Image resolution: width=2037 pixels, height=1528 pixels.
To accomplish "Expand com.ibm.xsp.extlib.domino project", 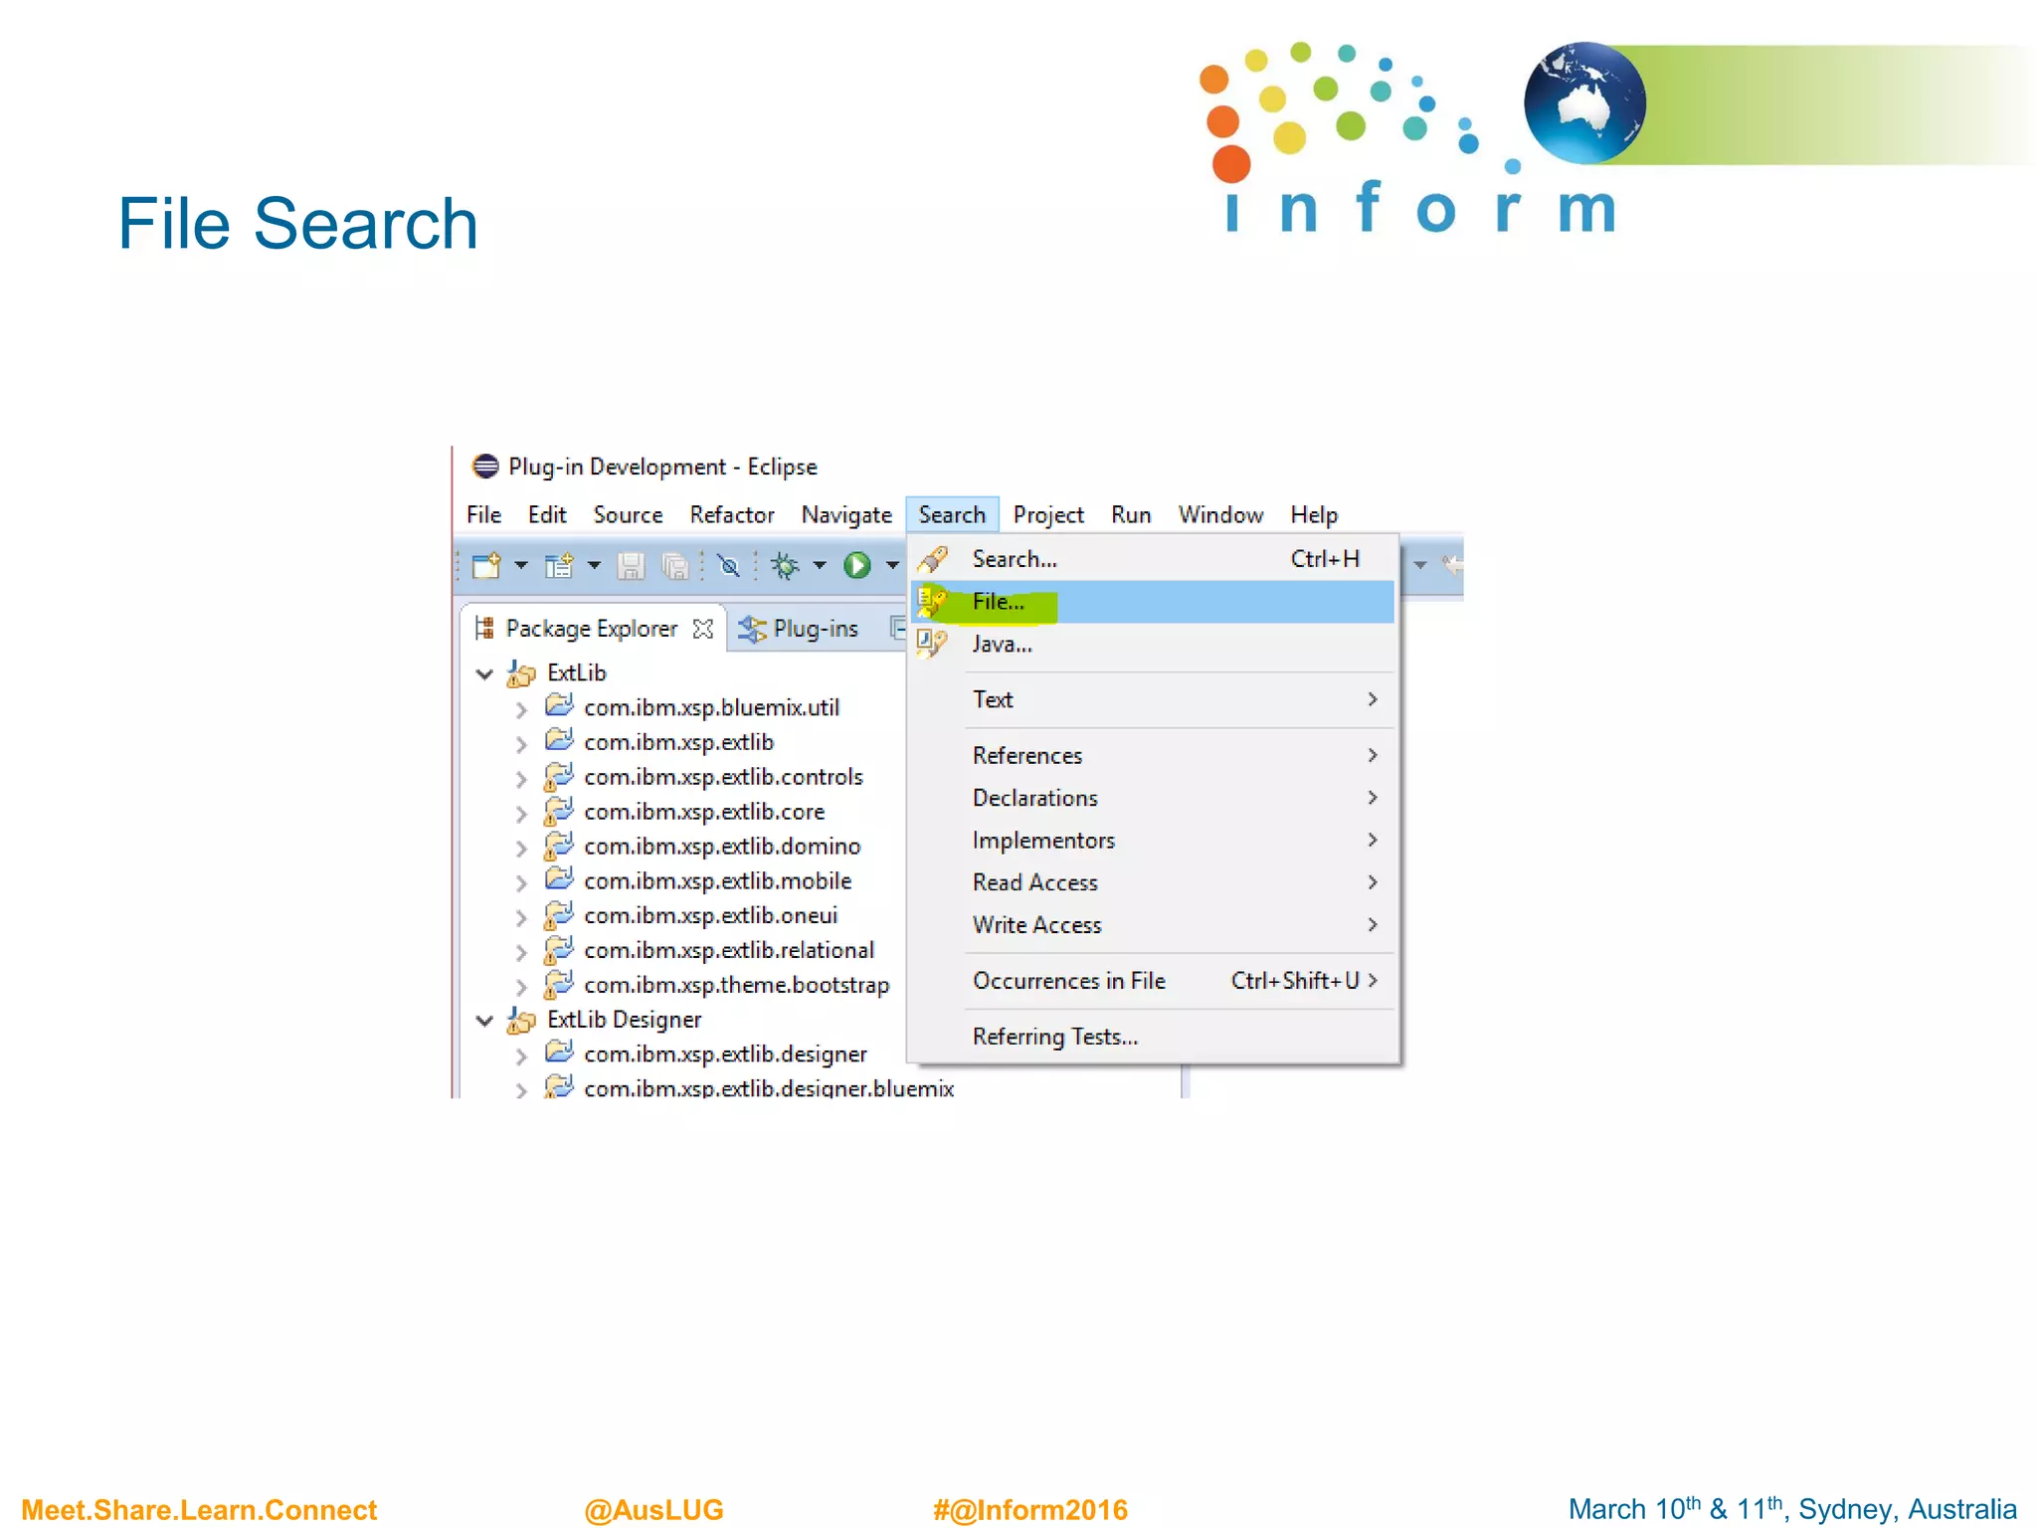I will pyautogui.click(x=520, y=849).
